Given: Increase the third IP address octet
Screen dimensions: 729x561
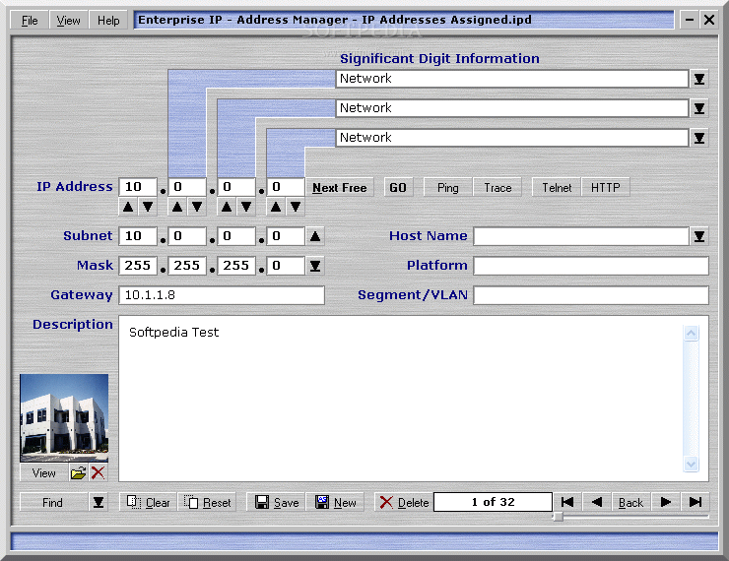Looking at the screenshot, I should [227, 207].
